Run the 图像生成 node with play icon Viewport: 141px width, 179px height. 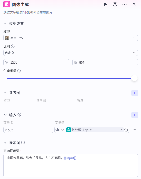point(105,4)
